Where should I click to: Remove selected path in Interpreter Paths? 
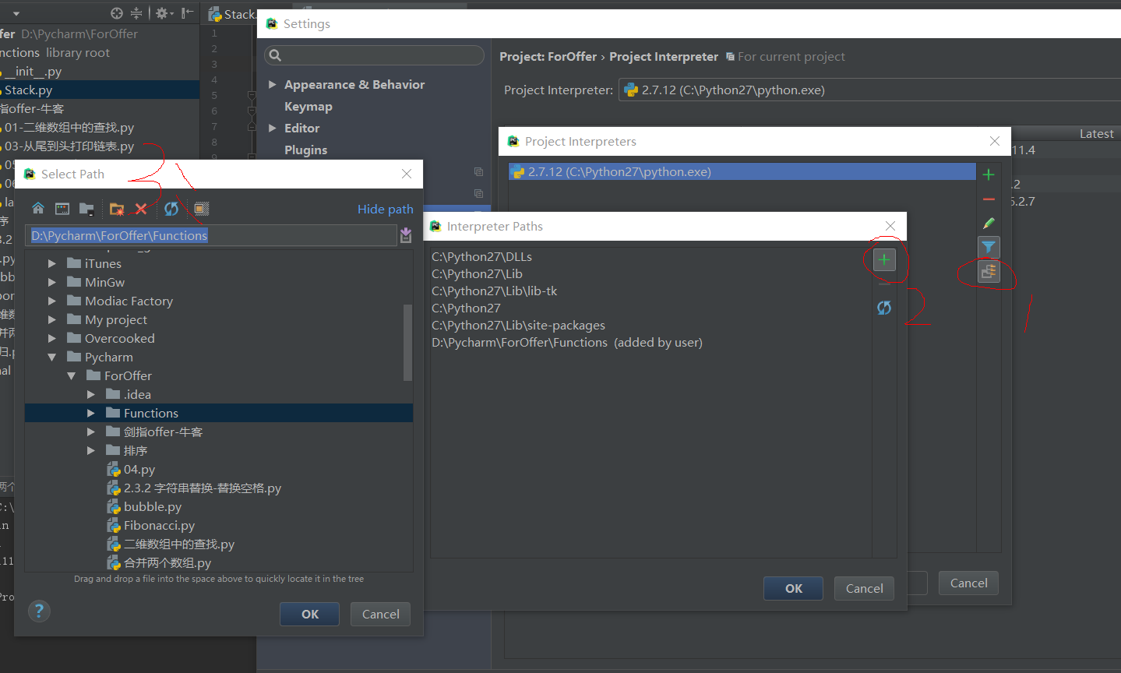[x=884, y=284]
